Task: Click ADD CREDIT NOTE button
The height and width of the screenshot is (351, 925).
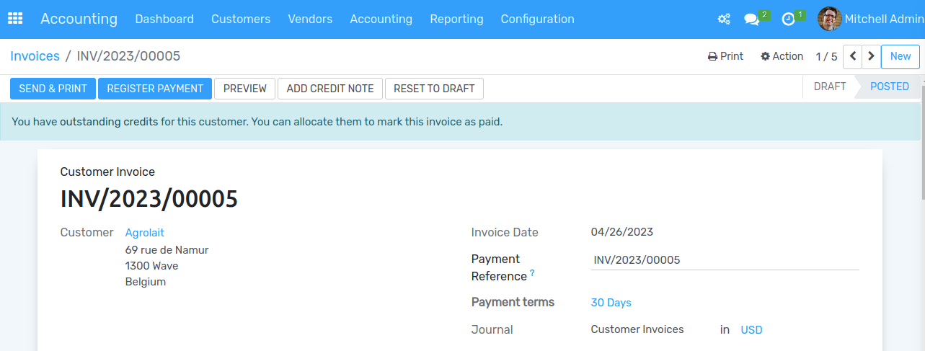Action: click(x=330, y=89)
